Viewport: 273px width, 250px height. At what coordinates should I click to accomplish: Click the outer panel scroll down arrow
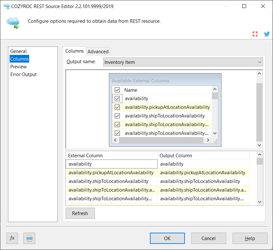click(259, 145)
